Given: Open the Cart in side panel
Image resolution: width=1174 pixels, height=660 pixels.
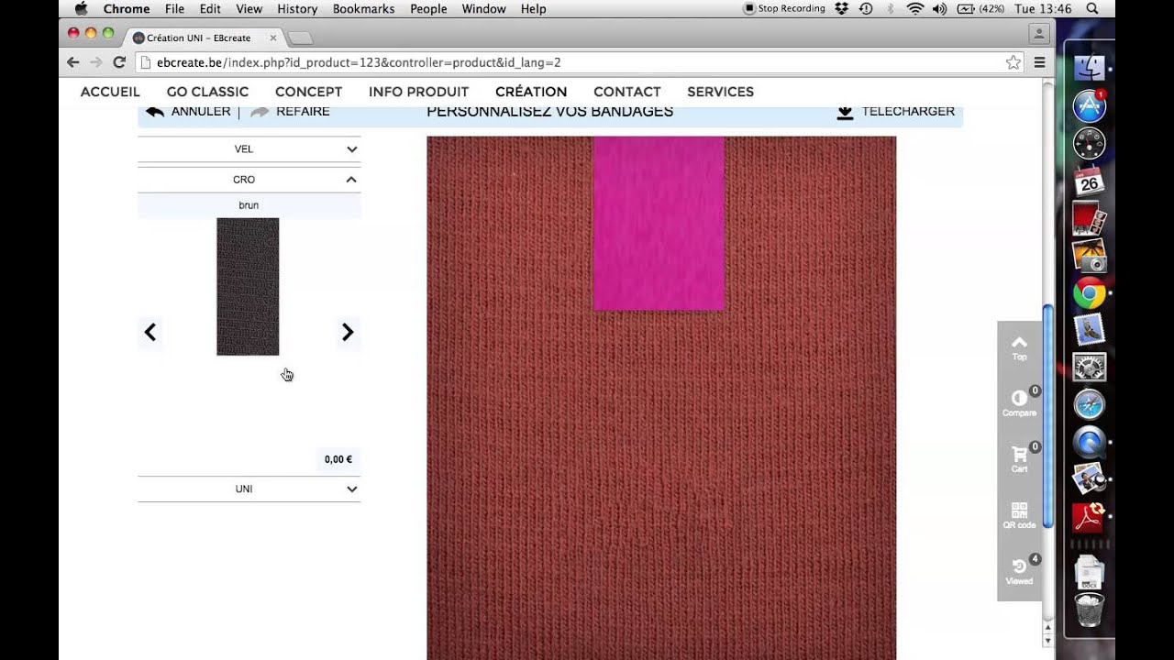Looking at the screenshot, I should click(1019, 459).
